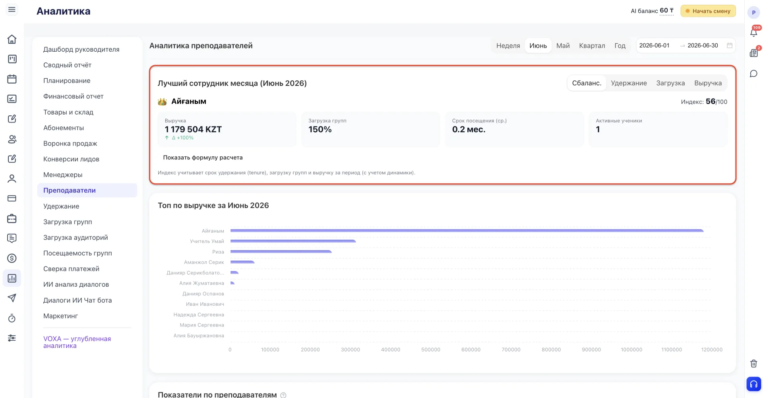Image resolution: width=763 pixels, height=398 pixels.
Task: Expand Показать формулу расчета
Action: click(x=203, y=157)
